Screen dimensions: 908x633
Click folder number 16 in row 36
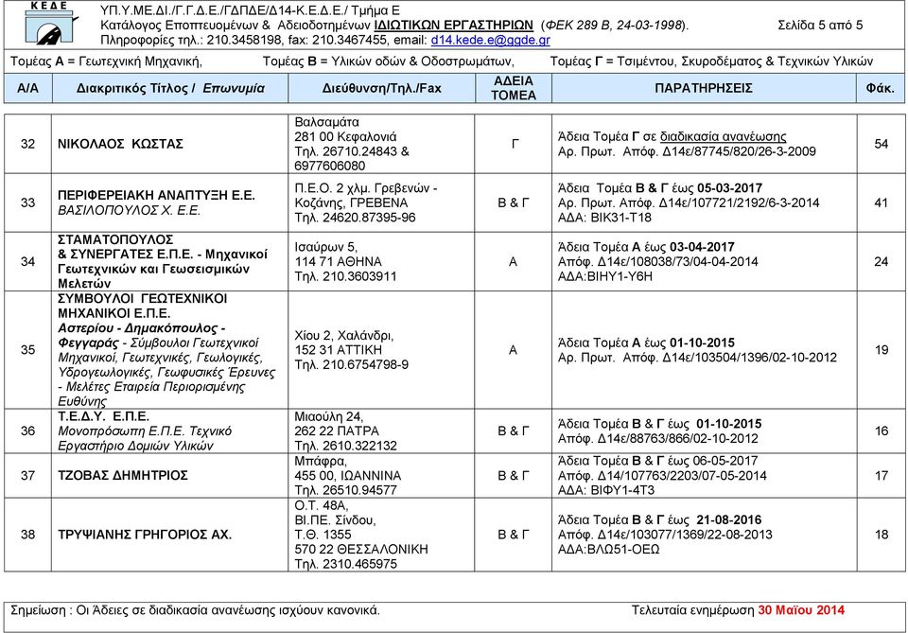click(x=882, y=431)
